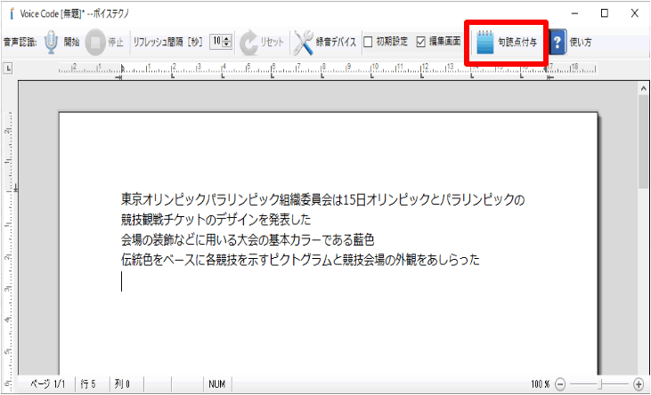Viewport: 651px width, 395px height.
Task: Click the line starting 伝統色をベースに
Action: [x=300, y=260]
